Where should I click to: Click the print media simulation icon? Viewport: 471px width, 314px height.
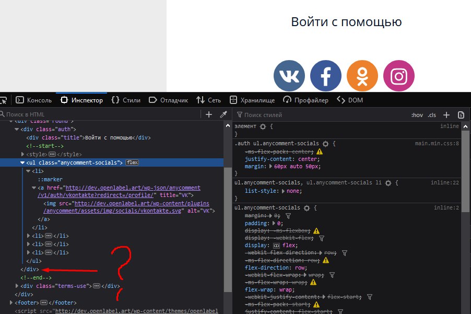(461, 115)
